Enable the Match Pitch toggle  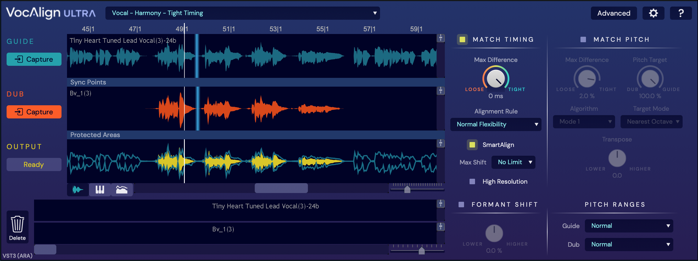[583, 39]
